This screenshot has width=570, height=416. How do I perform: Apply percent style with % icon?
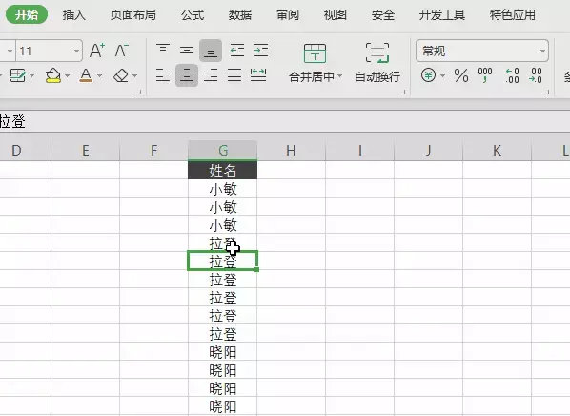[x=461, y=75]
